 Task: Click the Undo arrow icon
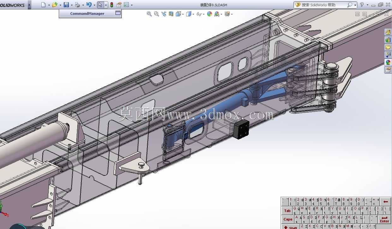click(89, 5)
